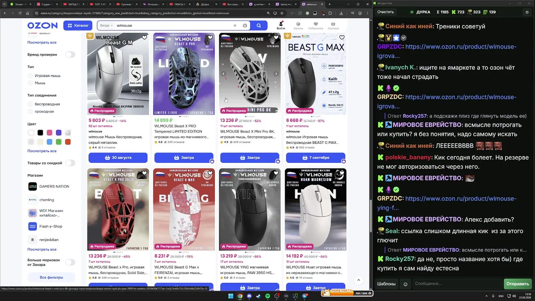
Task: Add BEAST G MAX to cart, 7 сентября
Action: click(316, 158)
